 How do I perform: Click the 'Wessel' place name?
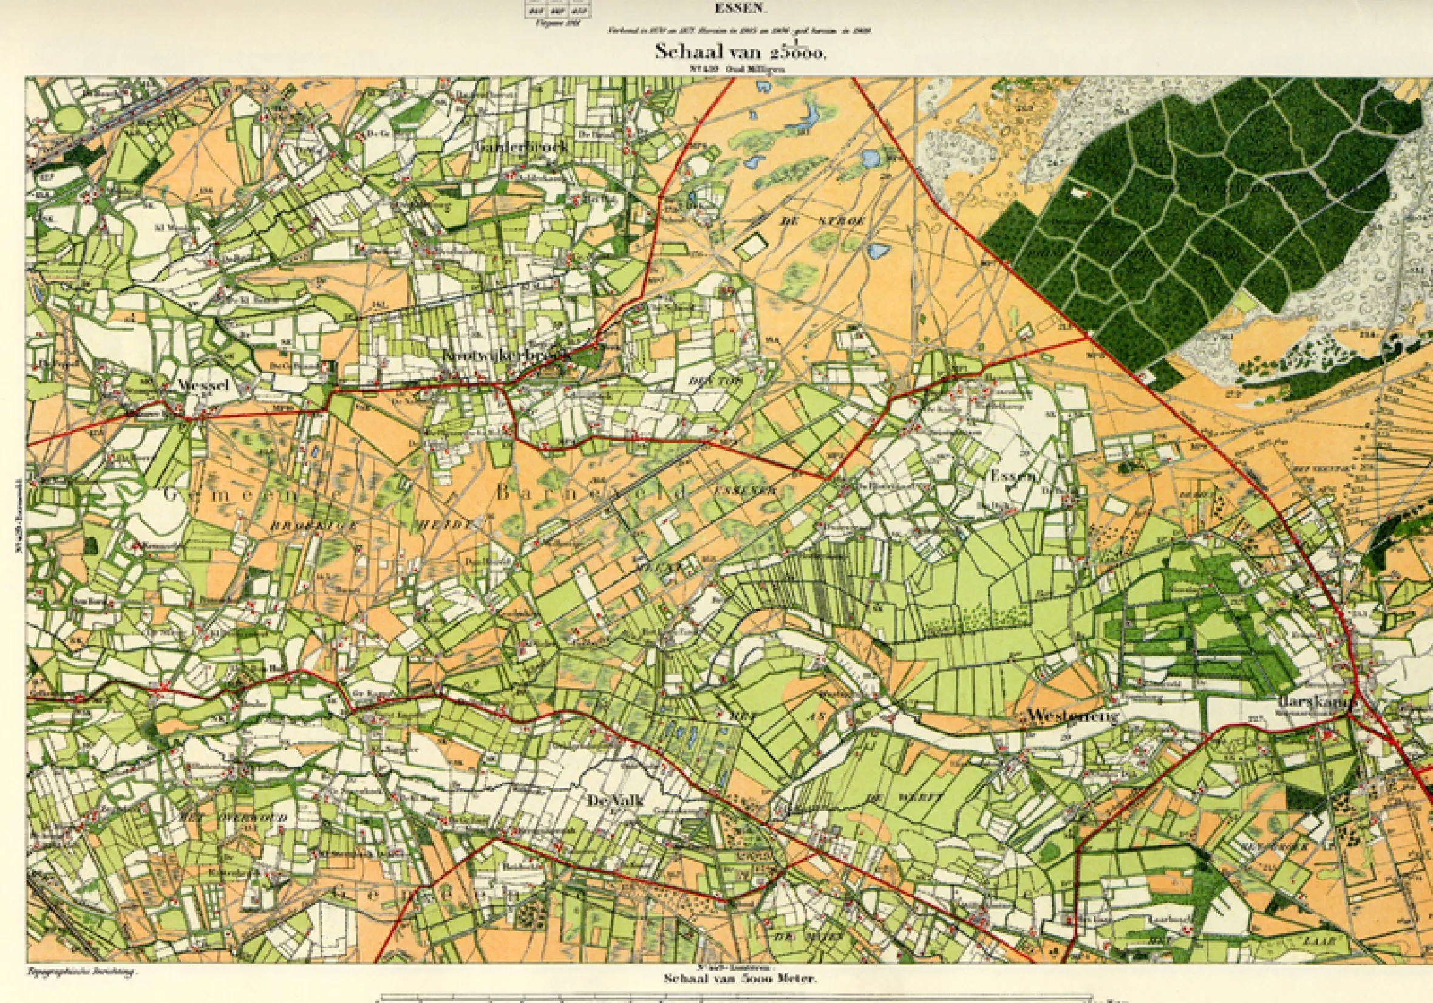[203, 385]
